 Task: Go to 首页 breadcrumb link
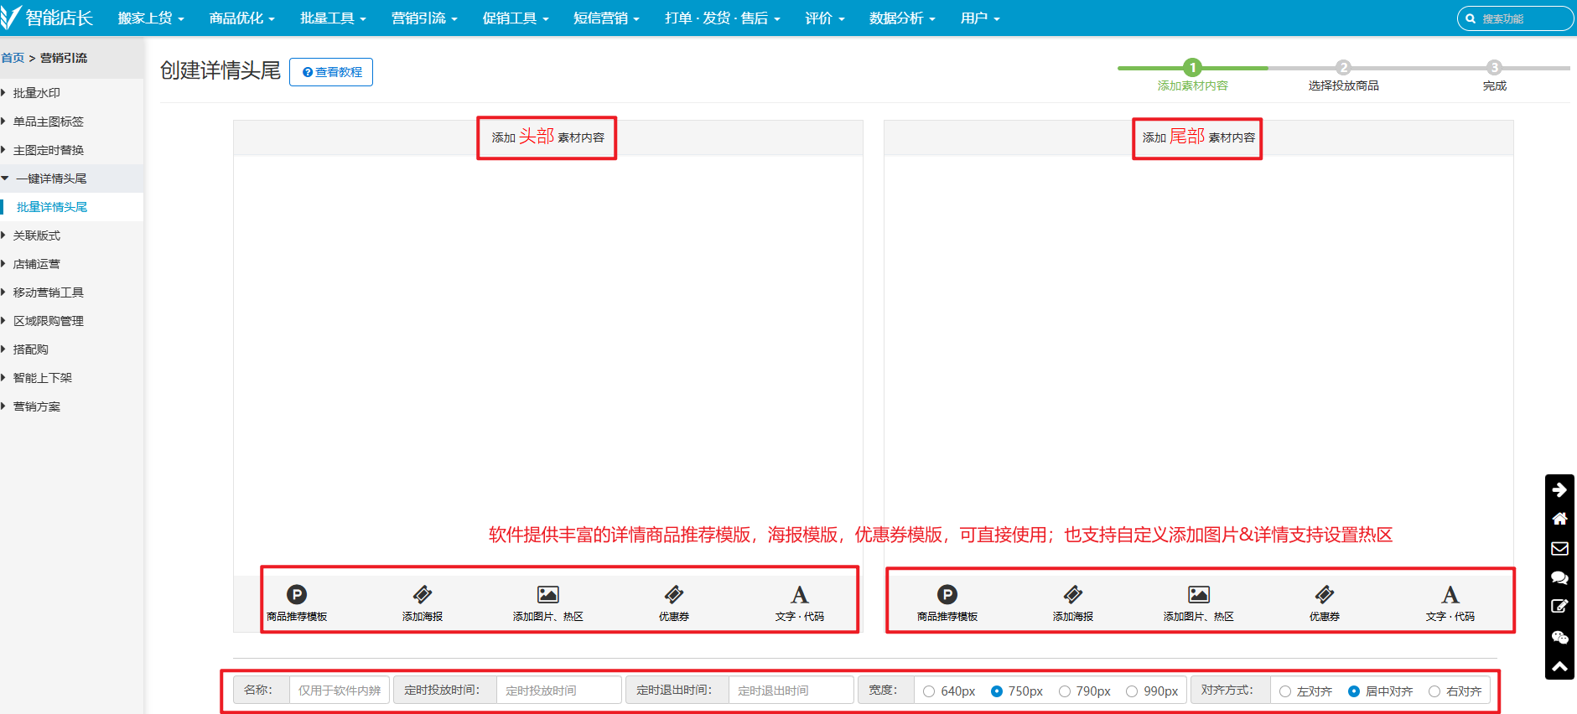point(13,58)
